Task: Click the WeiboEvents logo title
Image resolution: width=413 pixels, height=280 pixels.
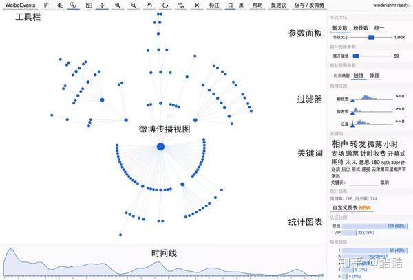Action: point(20,5)
